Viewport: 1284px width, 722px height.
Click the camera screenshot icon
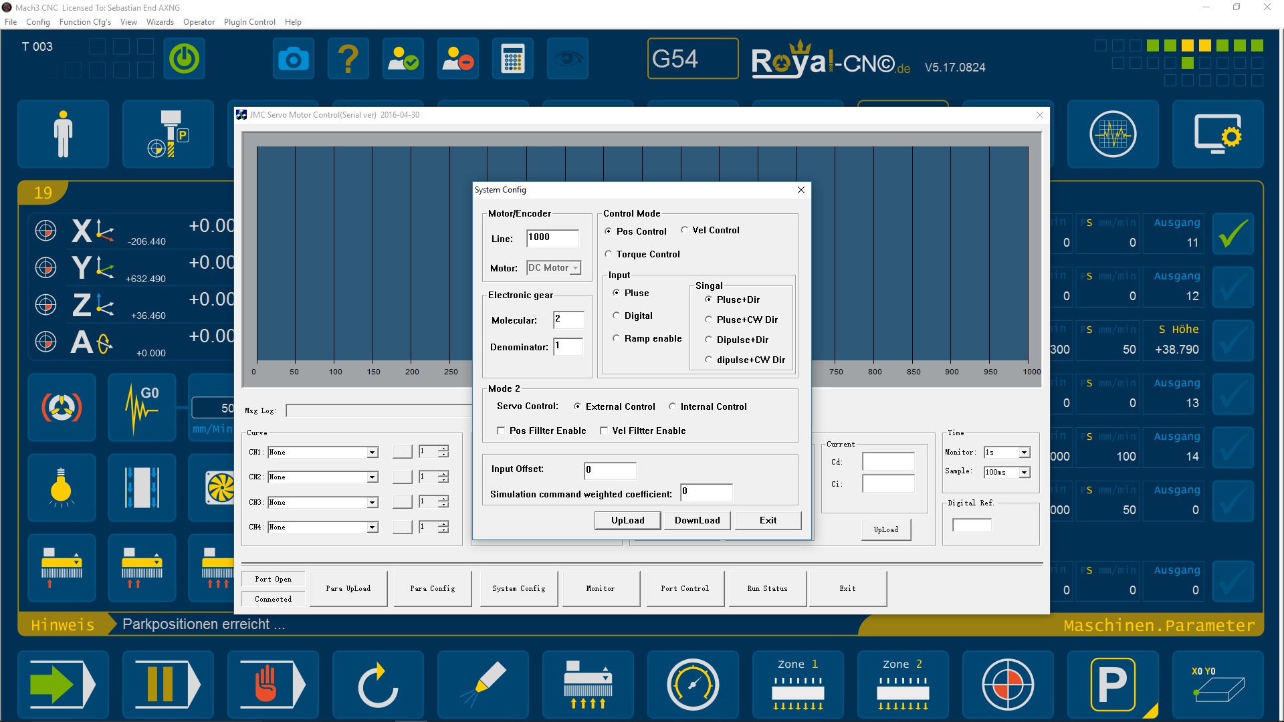[x=293, y=59]
